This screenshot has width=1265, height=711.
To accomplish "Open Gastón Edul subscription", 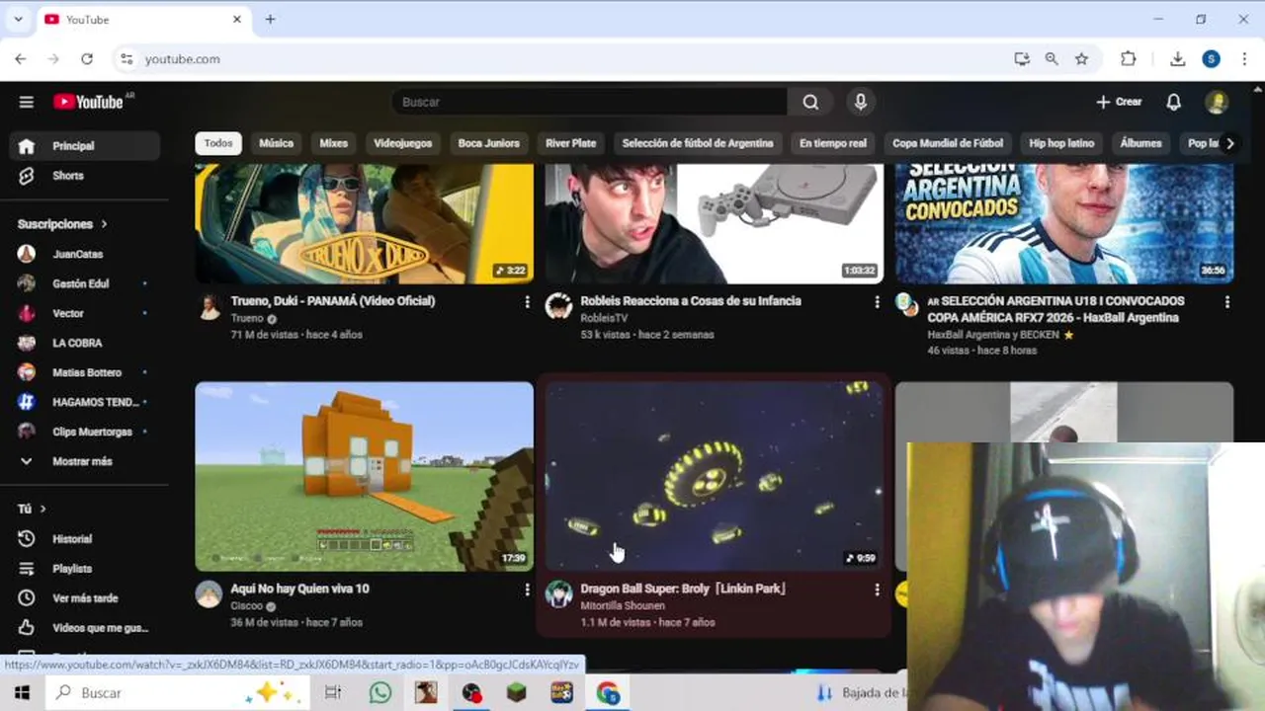I will (x=85, y=283).
